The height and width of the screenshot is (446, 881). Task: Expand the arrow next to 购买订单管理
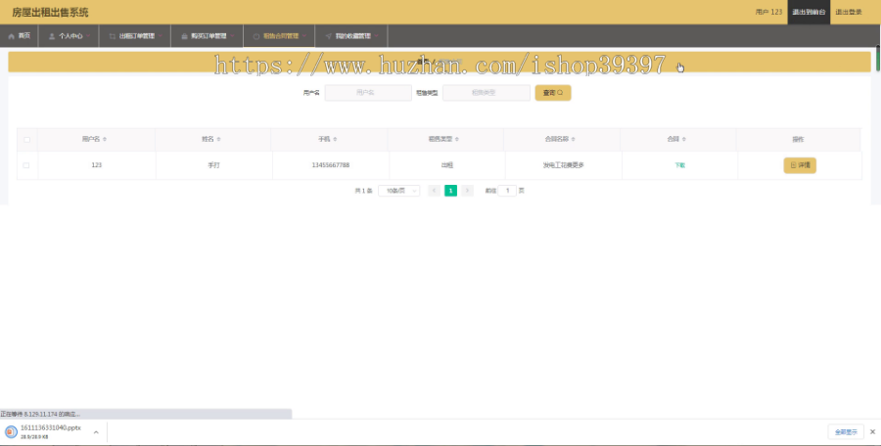232,36
